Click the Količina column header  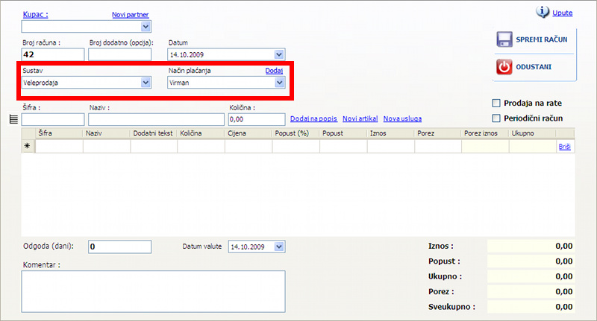[201, 133]
